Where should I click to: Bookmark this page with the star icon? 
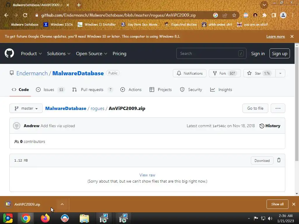click(x=234, y=15)
